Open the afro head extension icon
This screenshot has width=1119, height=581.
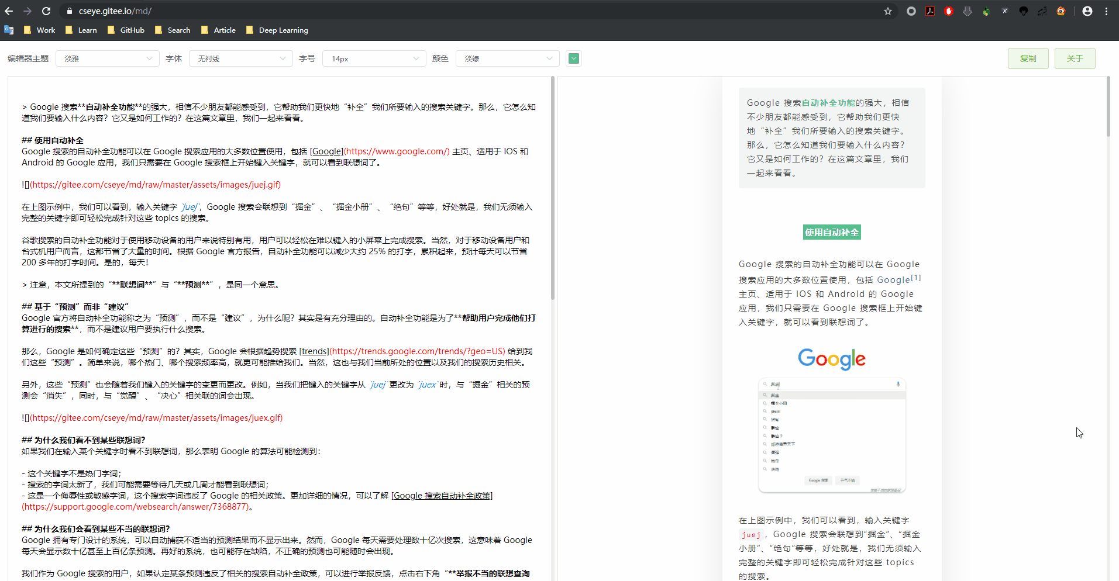[1024, 11]
